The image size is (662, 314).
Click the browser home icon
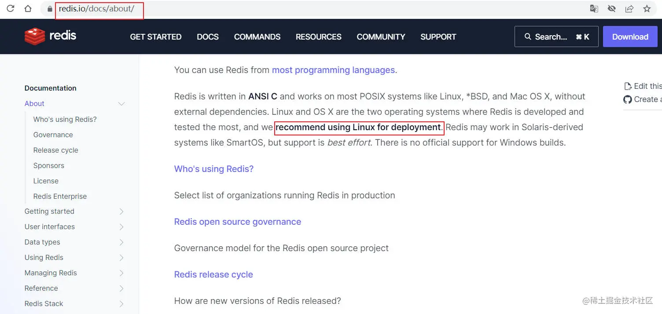point(28,8)
